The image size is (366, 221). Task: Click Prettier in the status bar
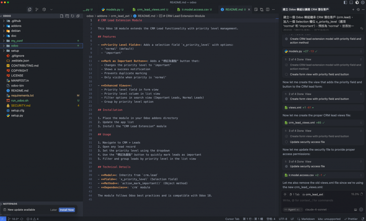click(x=351, y=219)
